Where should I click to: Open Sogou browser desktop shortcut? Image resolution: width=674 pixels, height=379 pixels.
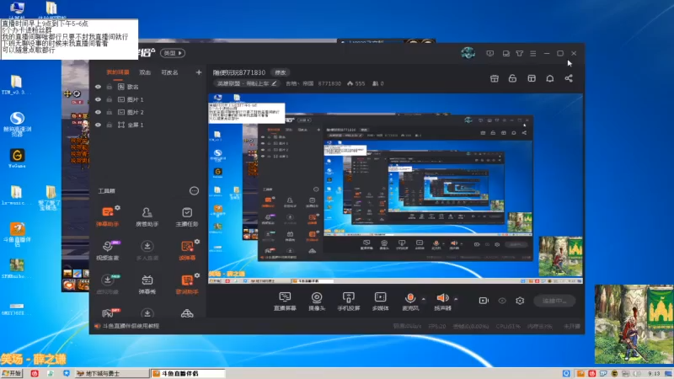tap(17, 123)
